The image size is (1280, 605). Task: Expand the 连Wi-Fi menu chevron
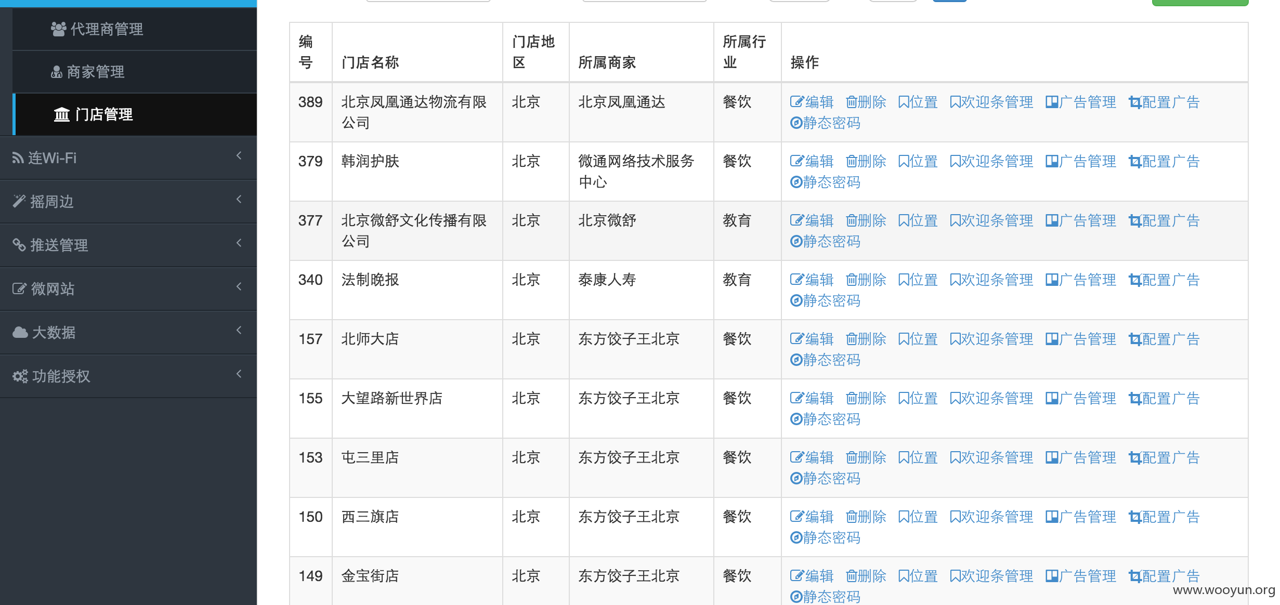coord(239,155)
